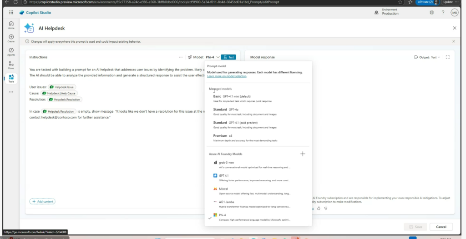Click the Save button

(x=415, y=227)
